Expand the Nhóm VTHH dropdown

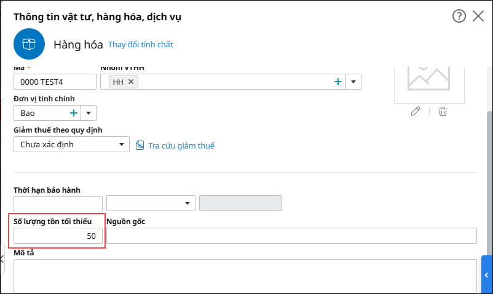(353, 82)
